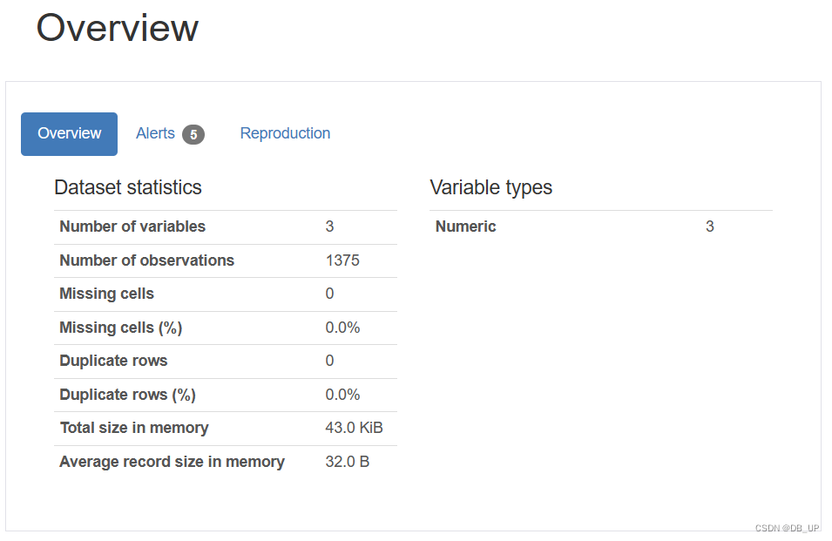Click the Total size in memory label
The height and width of the screenshot is (541, 832).
pos(134,428)
